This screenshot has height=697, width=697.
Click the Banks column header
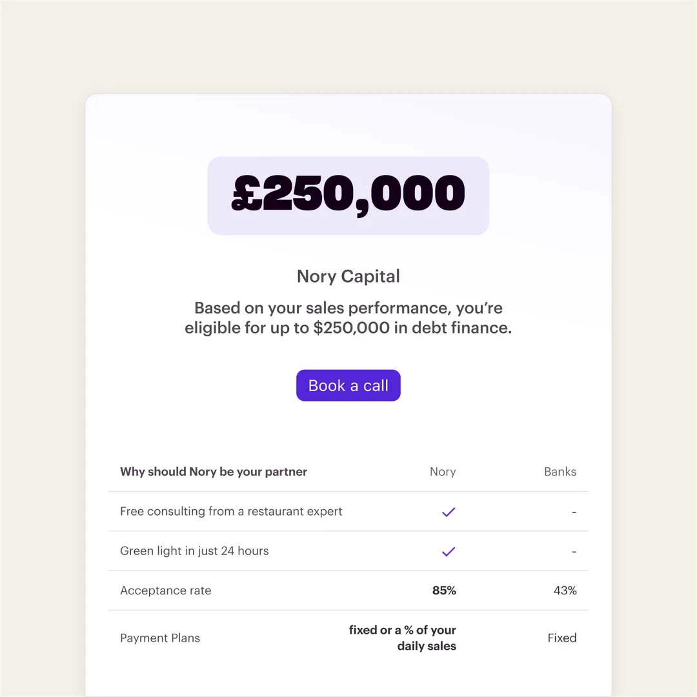(x=560, y=472)
